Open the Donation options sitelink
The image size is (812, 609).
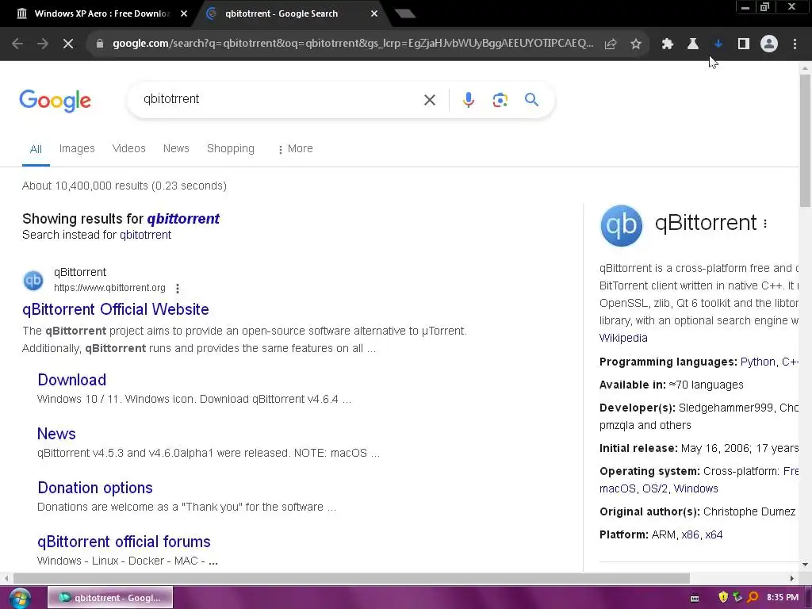(95, 488)
